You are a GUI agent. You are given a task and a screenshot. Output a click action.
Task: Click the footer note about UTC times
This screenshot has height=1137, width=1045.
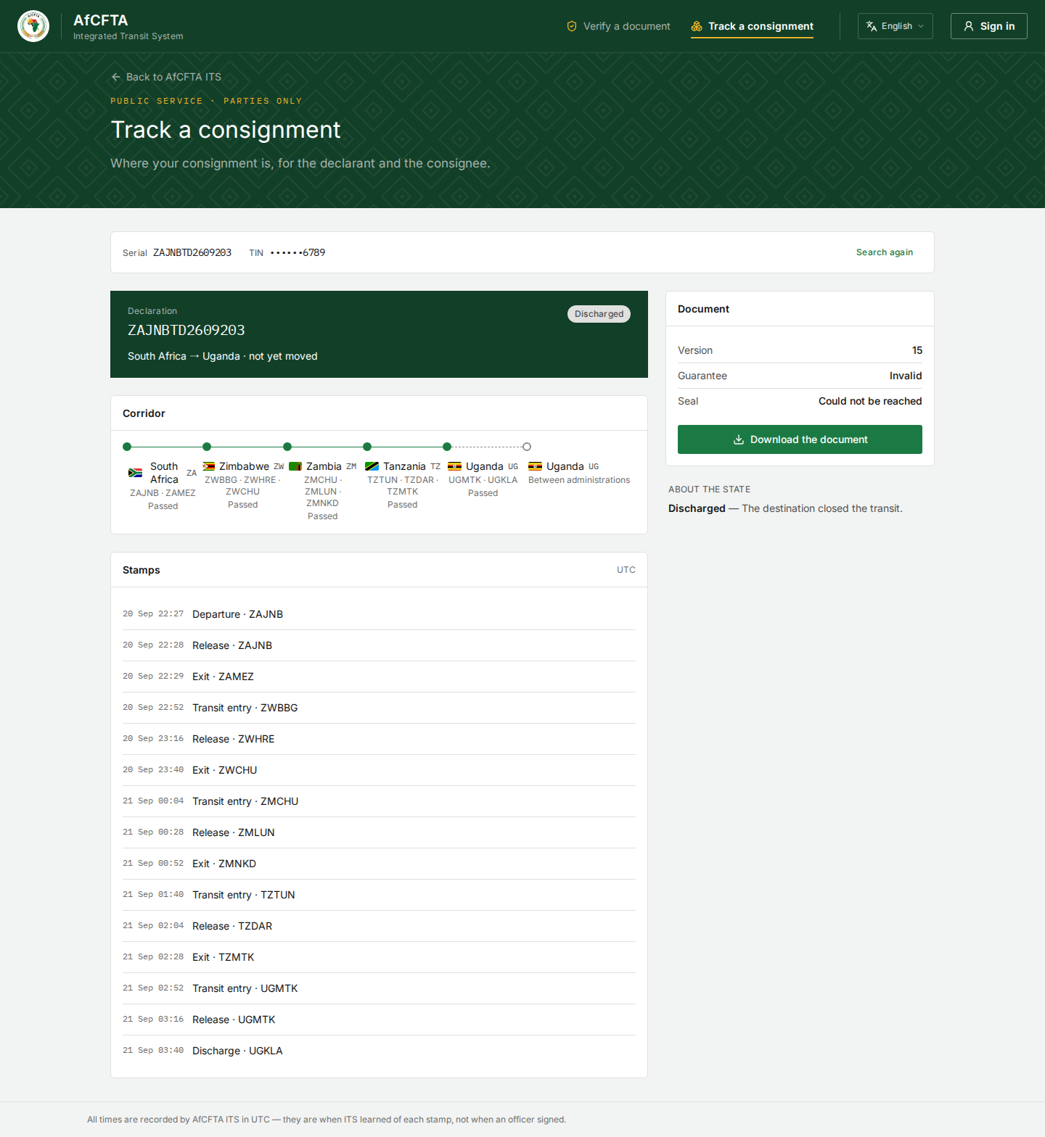(x=327, y=1120)
